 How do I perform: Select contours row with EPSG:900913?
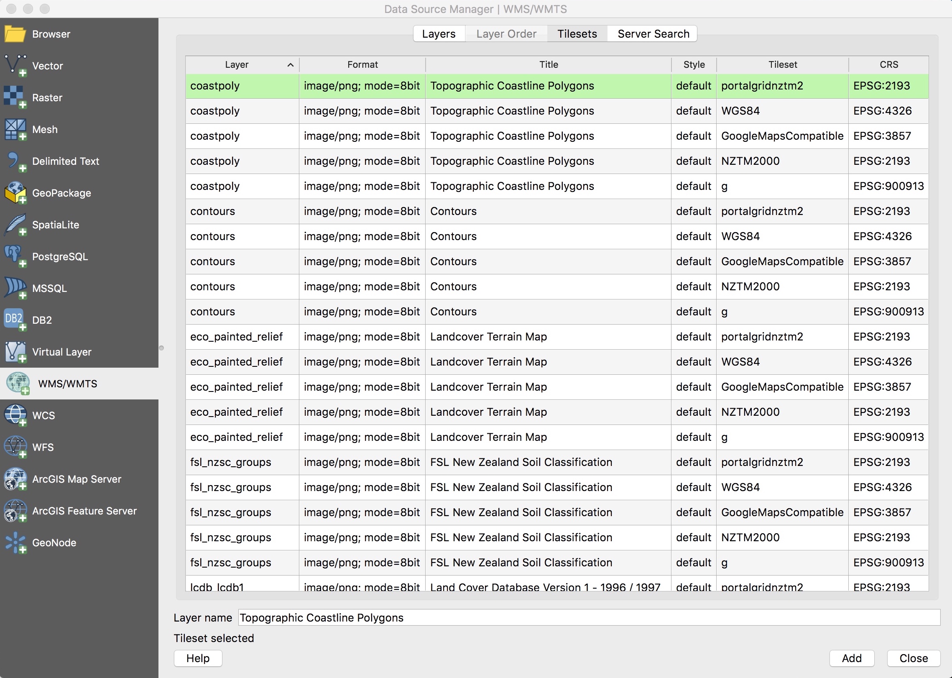(557, 312)
